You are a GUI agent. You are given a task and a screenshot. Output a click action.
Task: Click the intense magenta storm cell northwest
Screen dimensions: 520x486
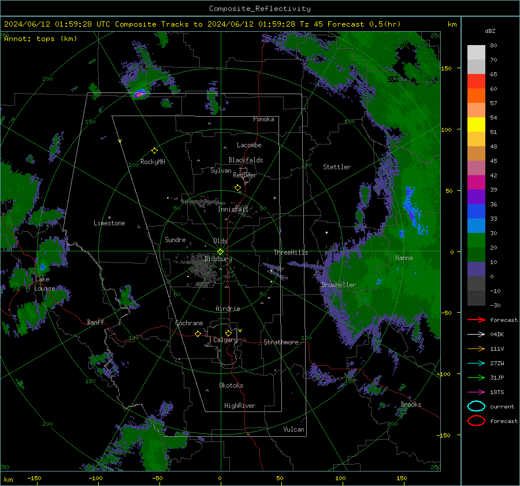(140, 94)
